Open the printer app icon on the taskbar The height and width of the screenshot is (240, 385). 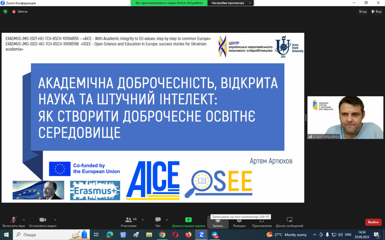136,235
